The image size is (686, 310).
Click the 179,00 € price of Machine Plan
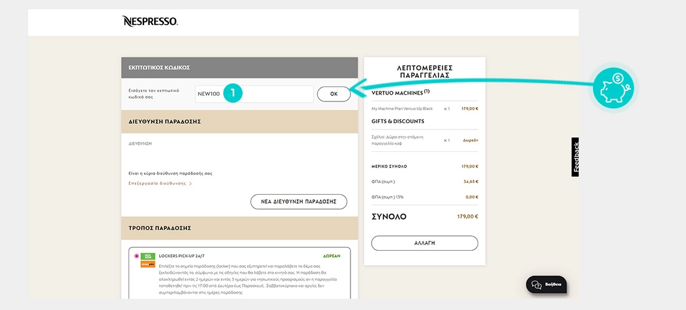[470, 108]
